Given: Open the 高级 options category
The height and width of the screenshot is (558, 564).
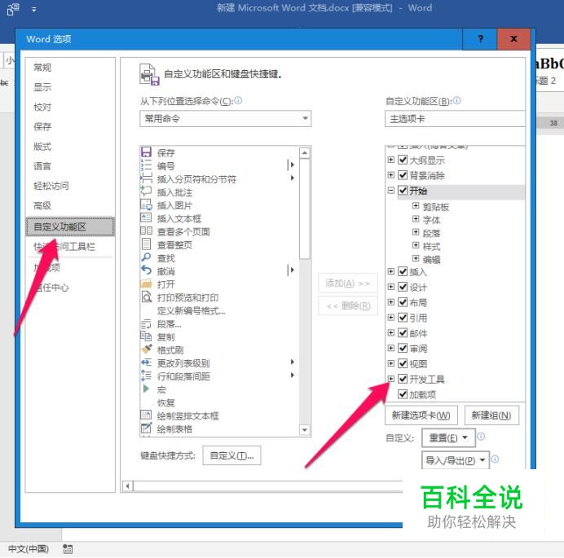Looking at the screenshot, I should [42, 205].
